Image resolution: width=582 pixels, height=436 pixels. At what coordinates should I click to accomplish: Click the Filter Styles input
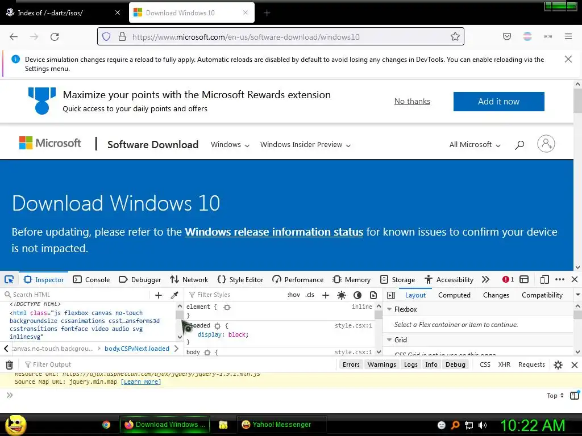[x=235, y=295]
